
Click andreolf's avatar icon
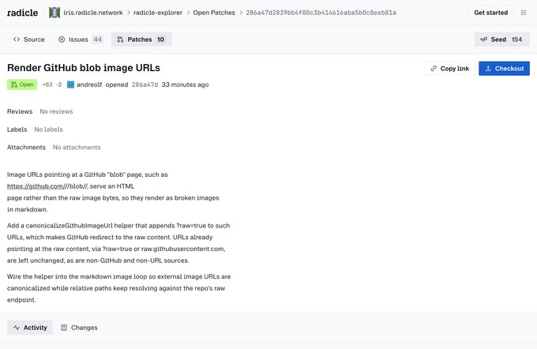[x=70, y=84]
